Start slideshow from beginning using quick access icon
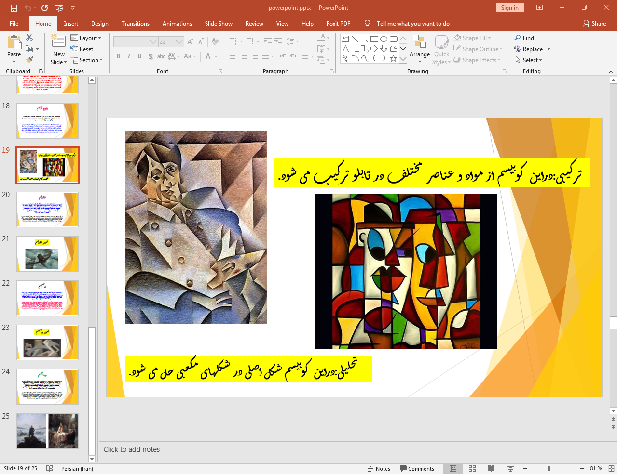 pos(59,8)
